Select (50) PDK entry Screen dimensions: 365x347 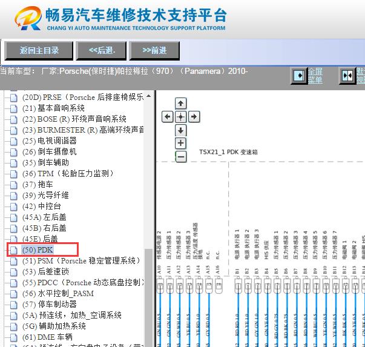[x=38, y=250]
